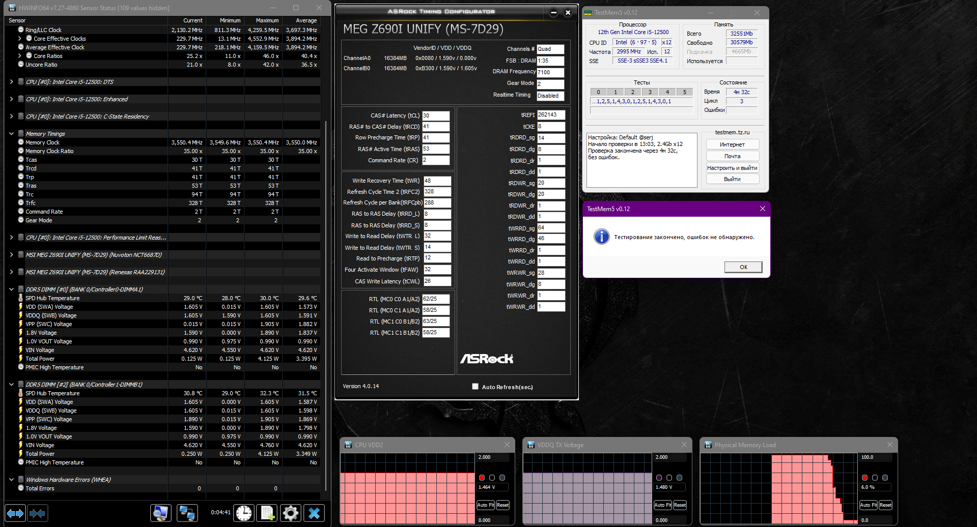Screen dimensions: 977x527
Task: Click the info icon in TestMem5 dialog
Action: pyautogui.click(x=602, y=237)
